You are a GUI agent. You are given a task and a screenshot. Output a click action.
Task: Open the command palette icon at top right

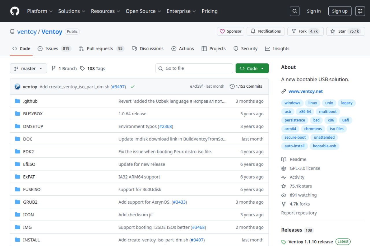pyautogui.click(x=360, y=11)
